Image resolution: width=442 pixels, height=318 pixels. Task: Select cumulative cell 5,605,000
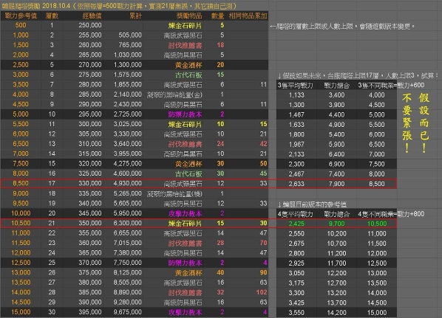(x=128, y=204)
